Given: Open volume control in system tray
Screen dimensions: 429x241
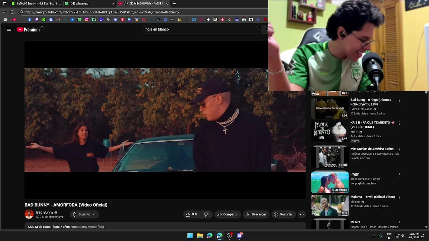Looking at the screenshot, I should click(403, 236).
